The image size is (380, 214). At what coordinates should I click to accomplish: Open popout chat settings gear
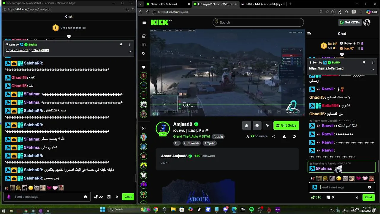[x=117, y=197]
